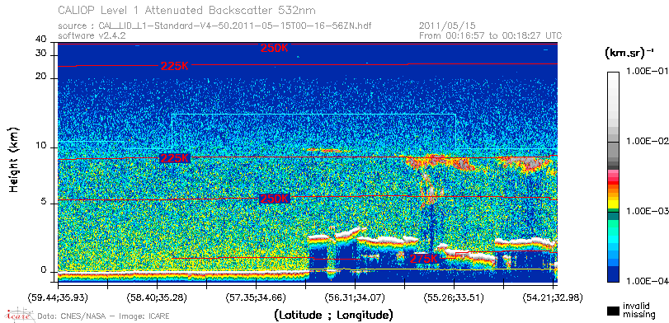Click the 'From 00:16:57 to 00:18:27 UTC' time range
Screen dimensions: 669x323
pos(490,35)
